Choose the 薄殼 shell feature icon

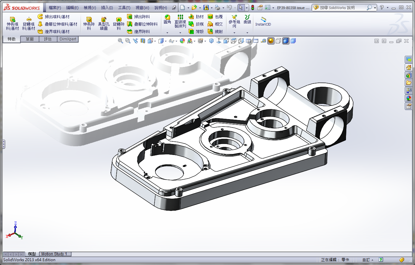click(196, 32)
